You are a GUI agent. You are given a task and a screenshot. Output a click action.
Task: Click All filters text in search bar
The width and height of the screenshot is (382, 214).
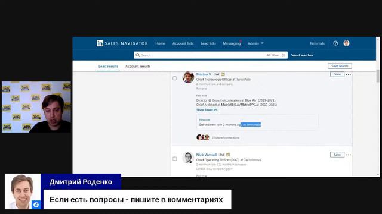pos(273,55)
